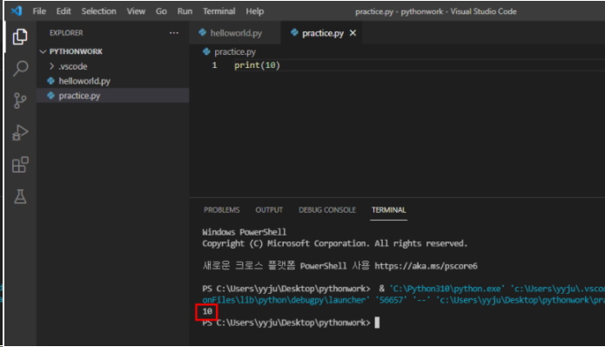Open the Testing flask icon
Screen dimensions: 605x347
(x=20, y=197)
